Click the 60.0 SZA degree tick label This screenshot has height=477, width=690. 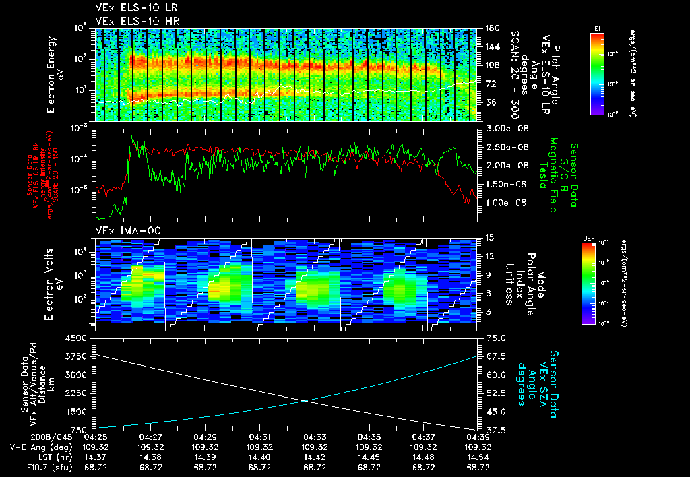click(x=495, y=375)
